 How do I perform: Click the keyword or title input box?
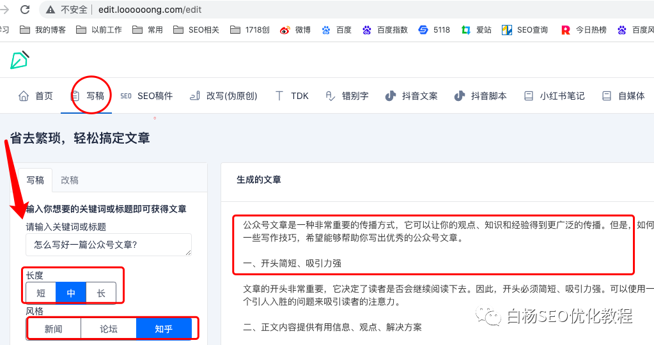[x=109, y=245]
